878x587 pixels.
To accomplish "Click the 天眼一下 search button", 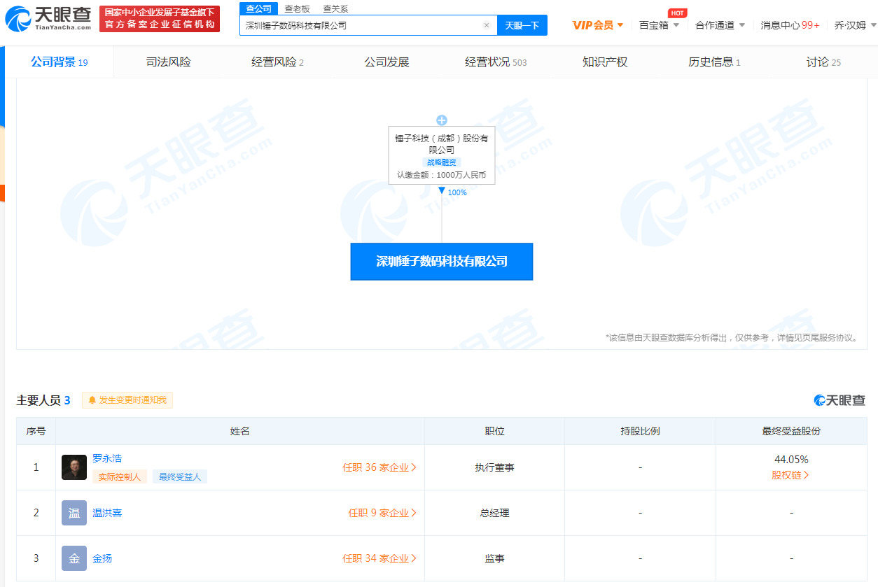I will click(x=522, y=25).
